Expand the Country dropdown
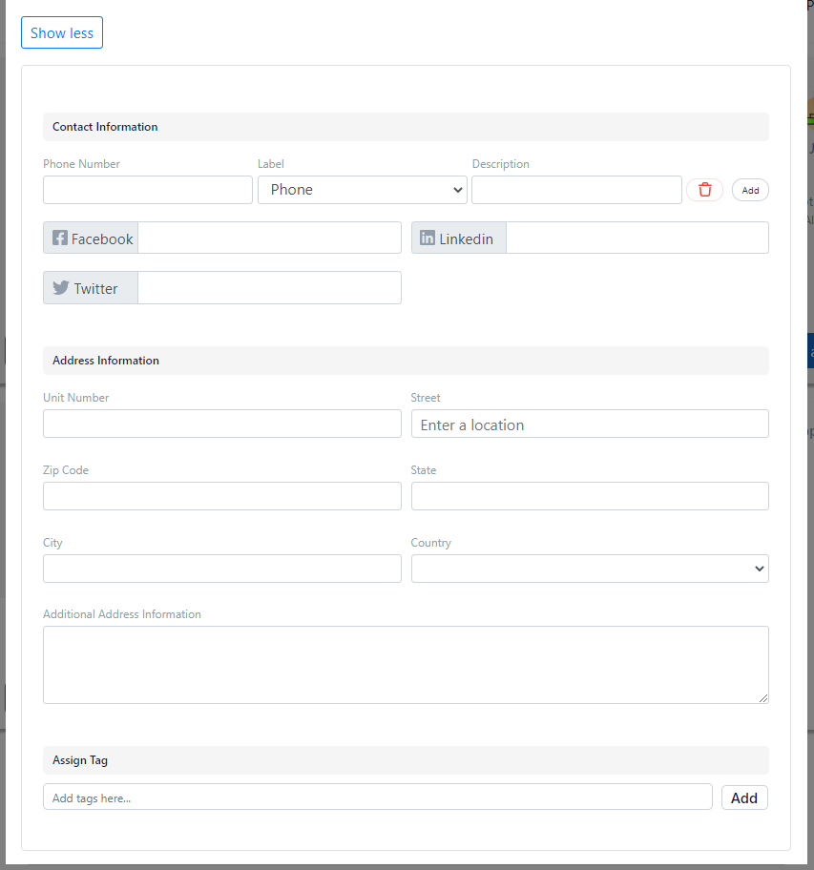 click(590, 569)
